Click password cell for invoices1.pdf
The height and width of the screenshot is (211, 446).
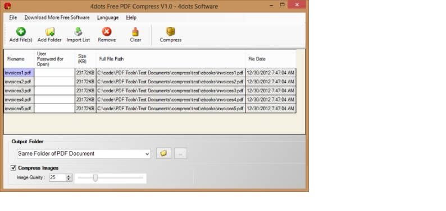click(x=54, y=73)
